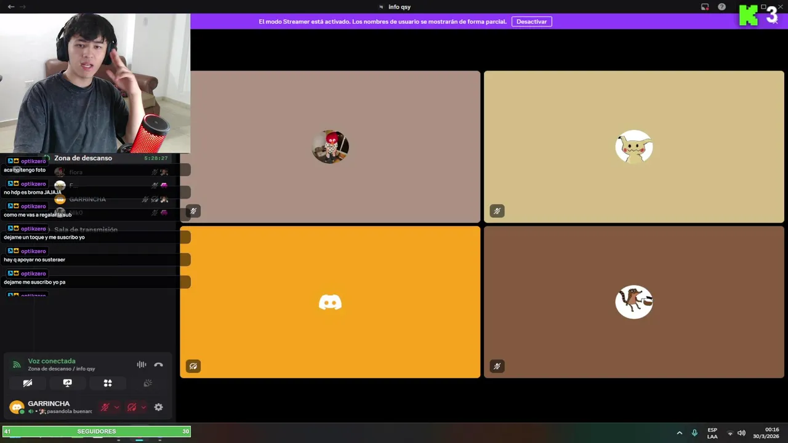This screenshot has width=788, height=443.
Task: Go forward with the right arrow
Action: pyautogui.click(x=23, y=7)
